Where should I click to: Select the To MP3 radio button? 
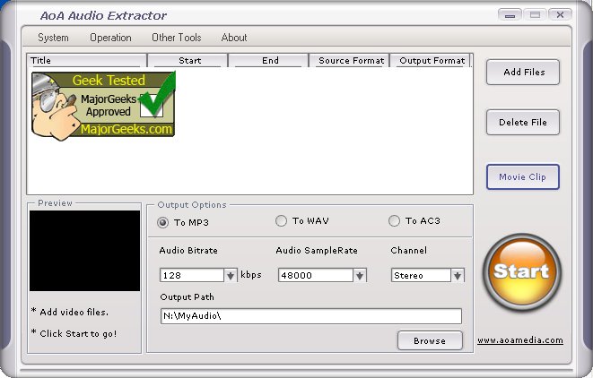coord(163,222)
